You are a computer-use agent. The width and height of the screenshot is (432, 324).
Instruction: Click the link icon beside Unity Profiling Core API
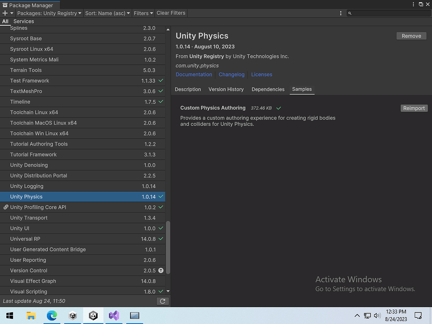point(6,207)
